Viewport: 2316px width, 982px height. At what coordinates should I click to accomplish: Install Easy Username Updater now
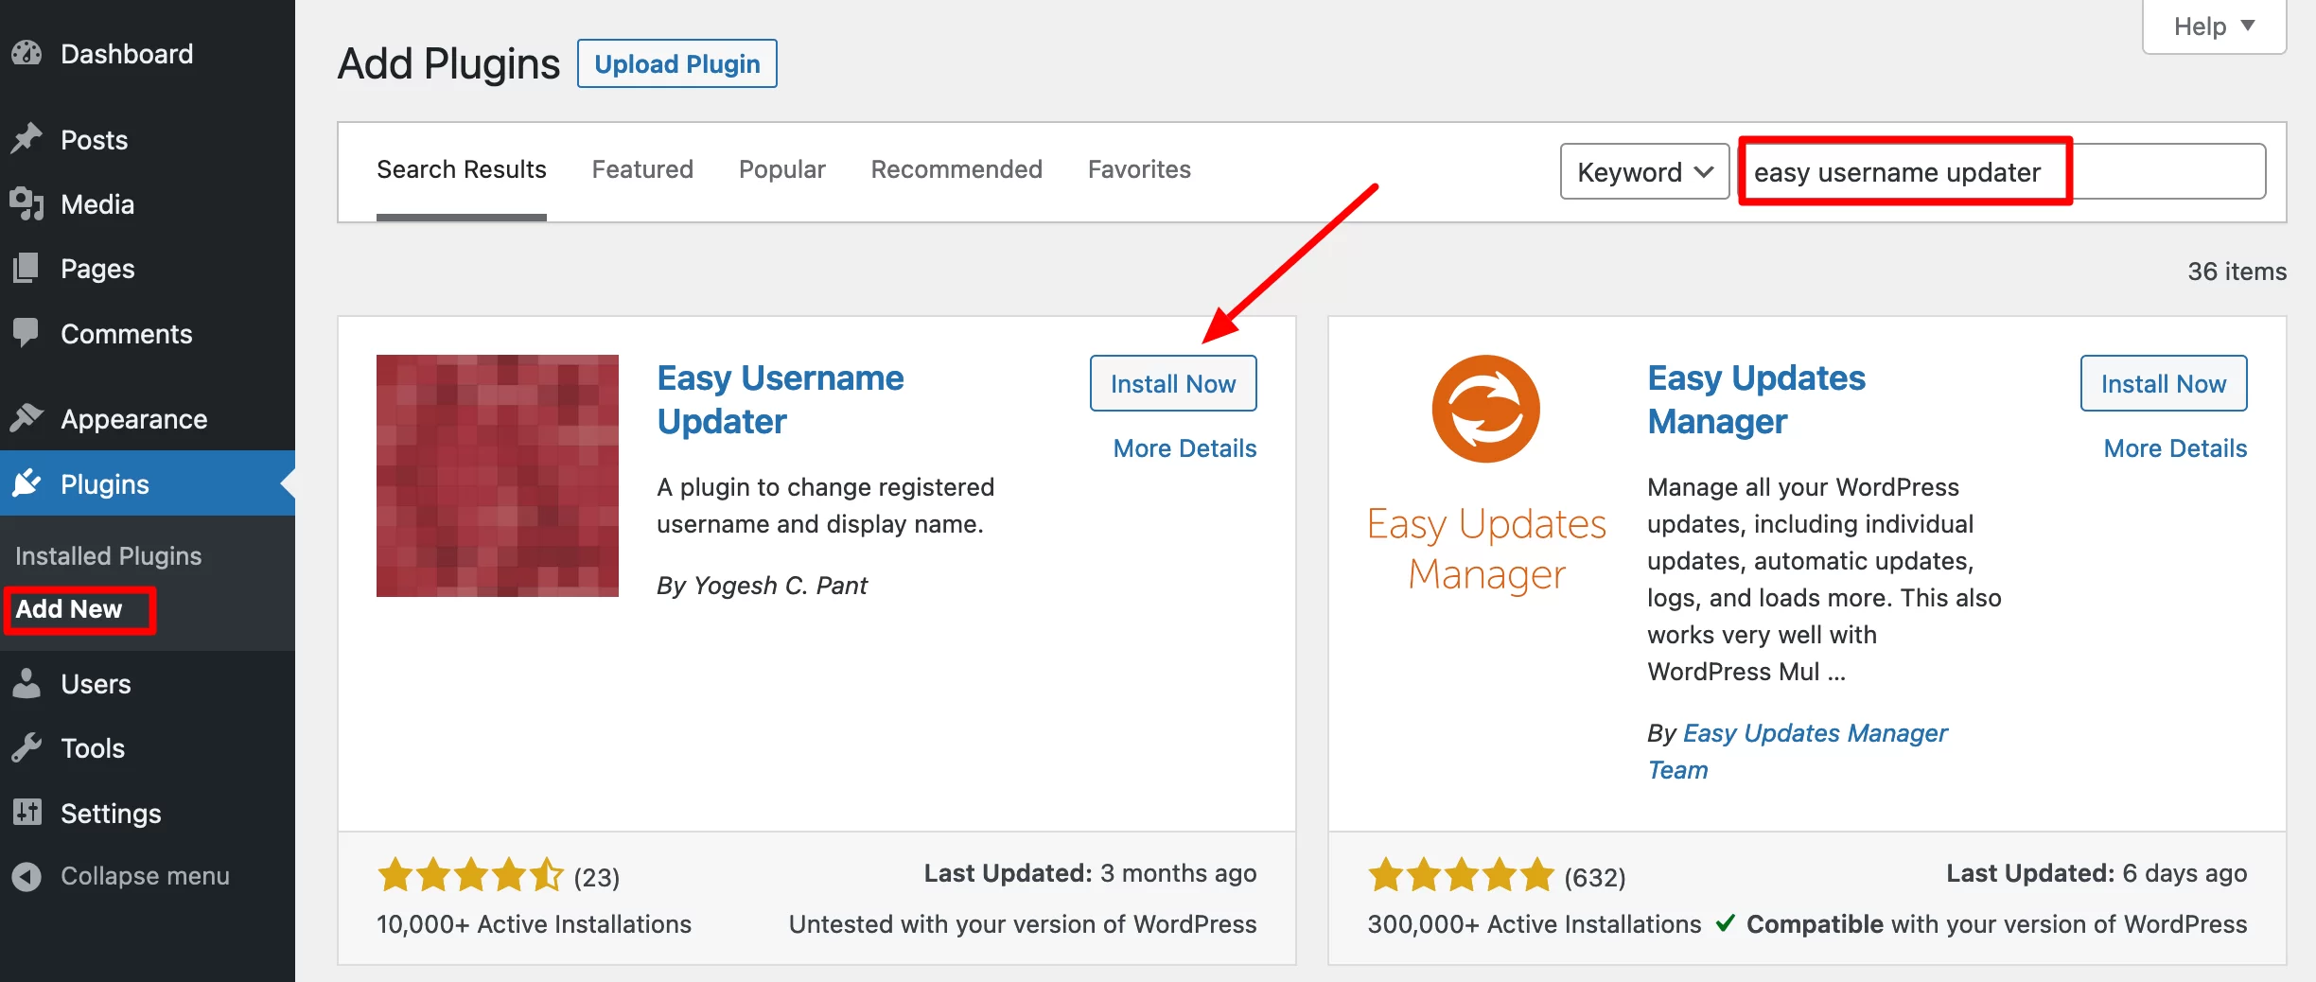coord(1173,383)
